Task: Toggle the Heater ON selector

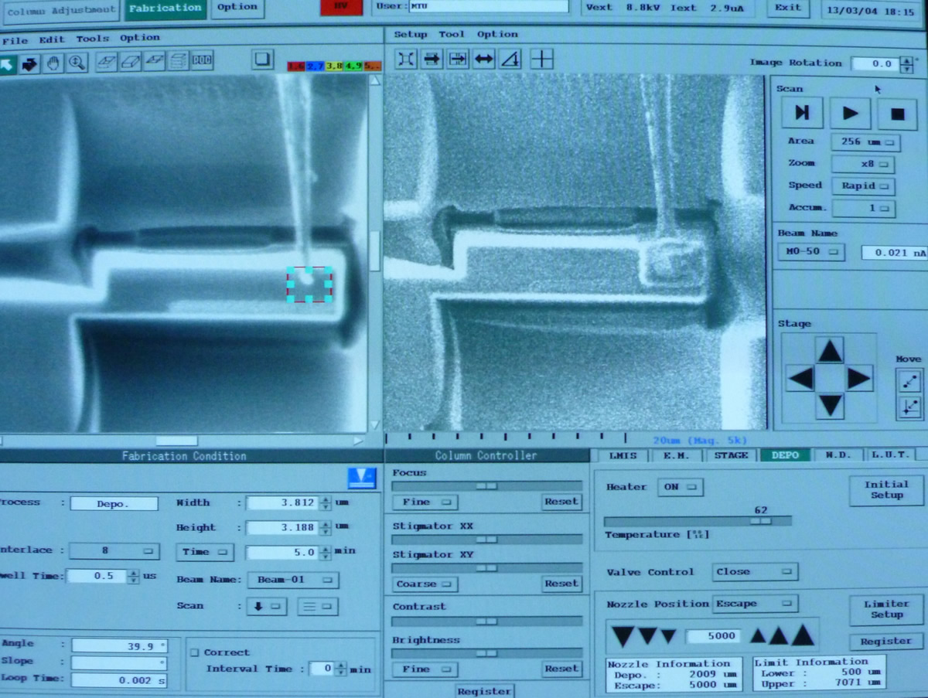Action: click(x=680, y=487)
